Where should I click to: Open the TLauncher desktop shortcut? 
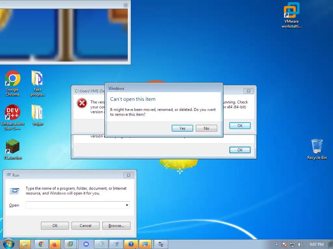pyautogui.click(x=13, y=149)
